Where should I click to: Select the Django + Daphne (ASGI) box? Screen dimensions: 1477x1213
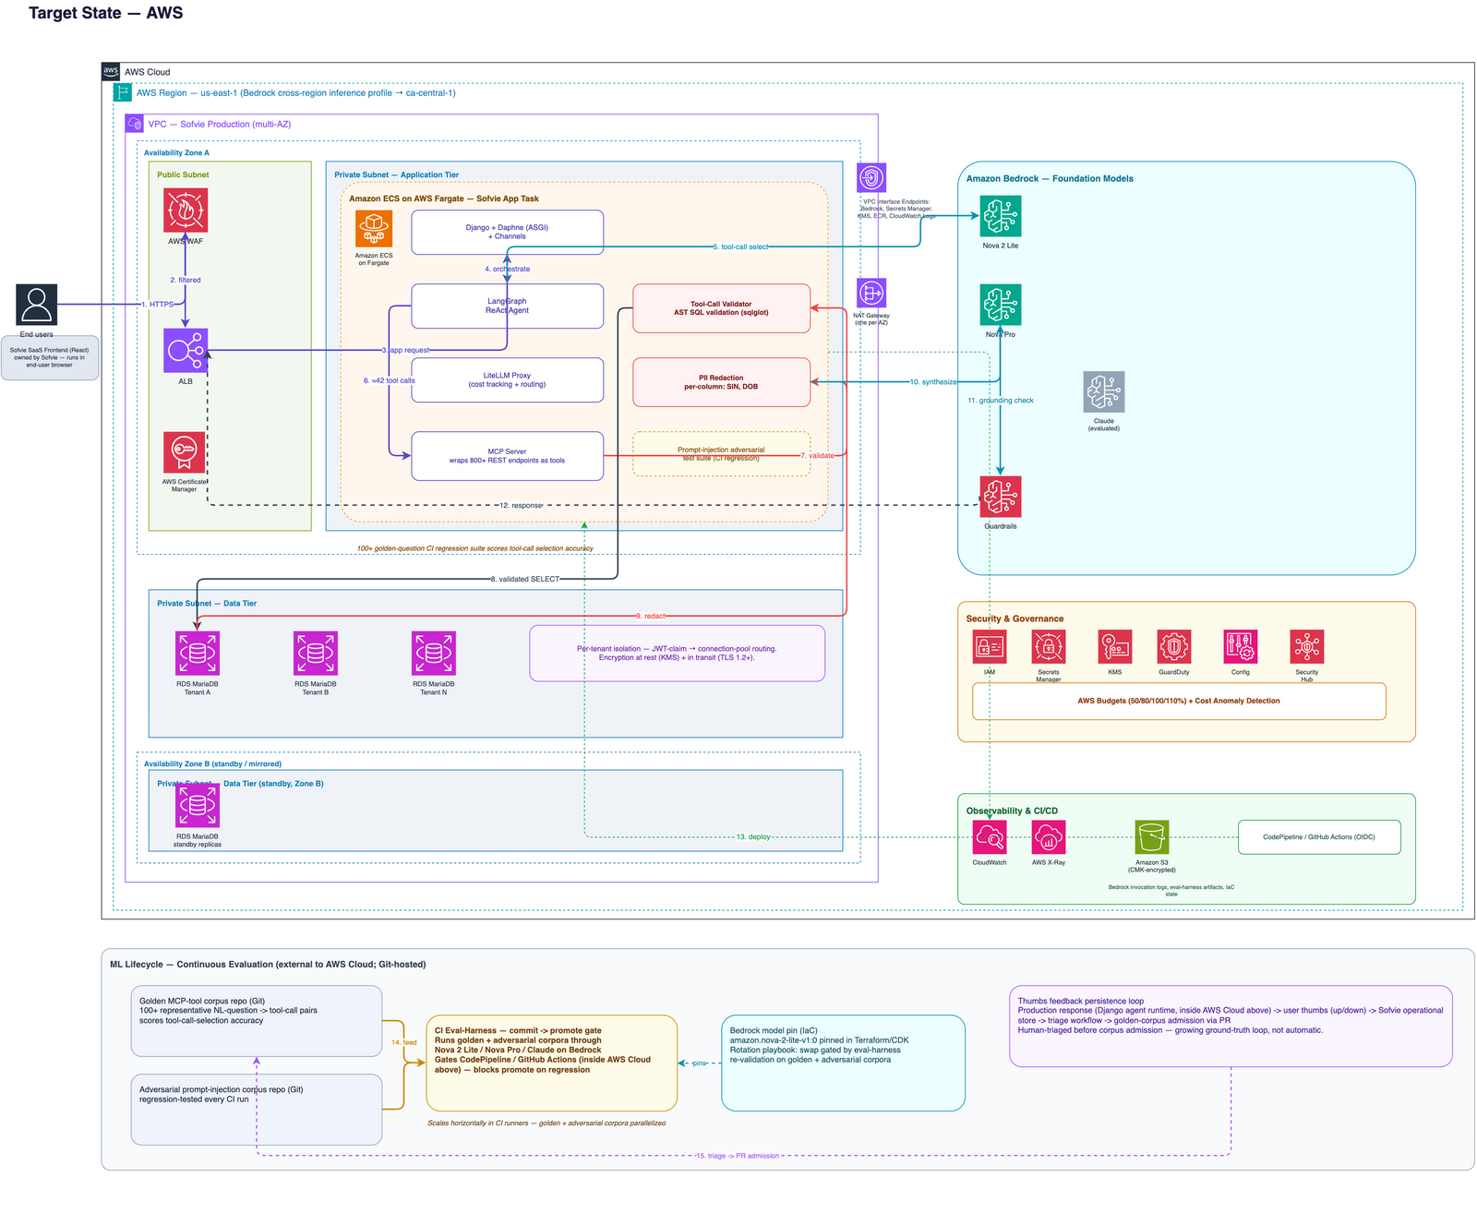point(507,232)
